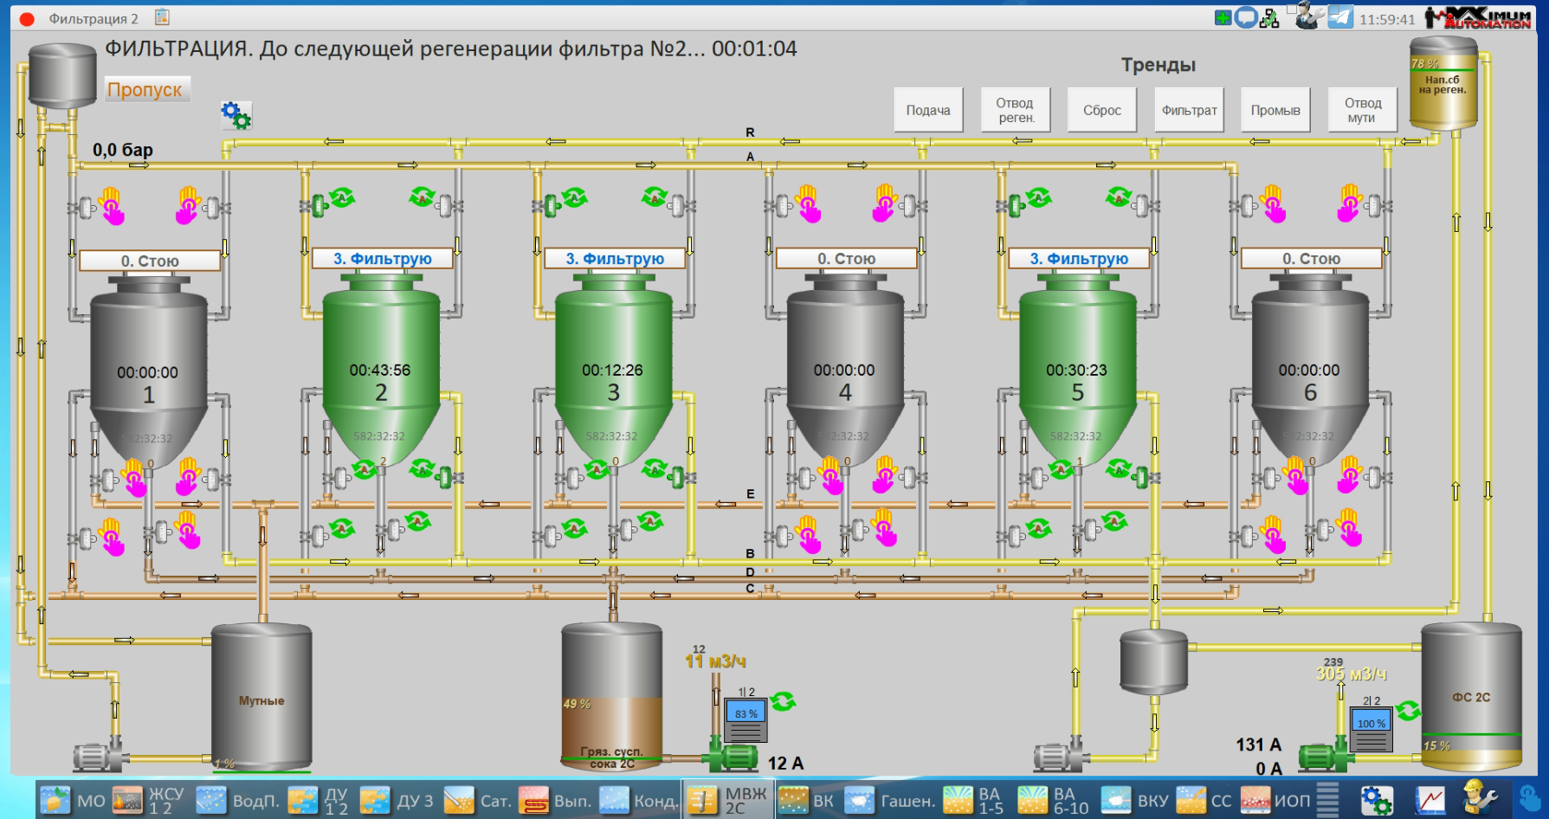Open the gear settings icon near Пропуск

tap(236, 114)
